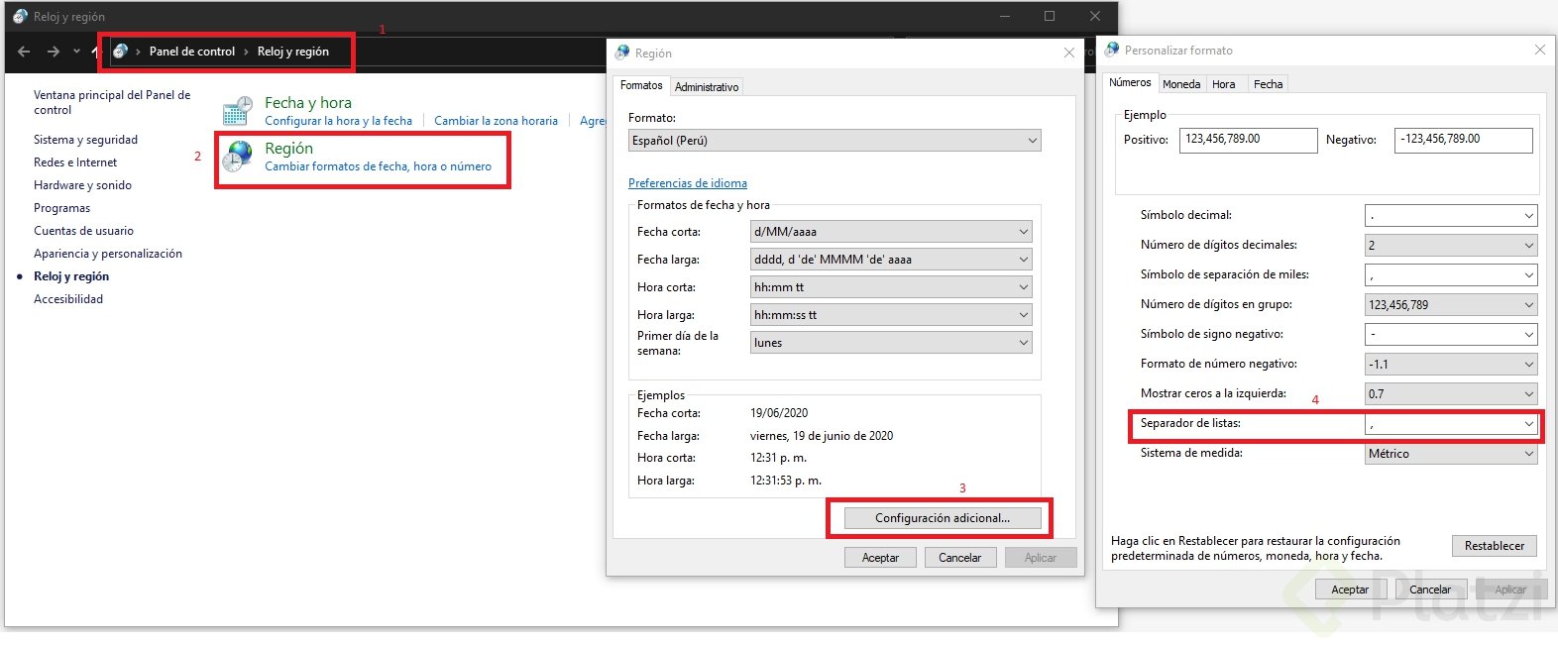Open 'Símbolo de separación de miles' combo
This screenshot has width=1558, height=645.
[x=1451, y=274]
